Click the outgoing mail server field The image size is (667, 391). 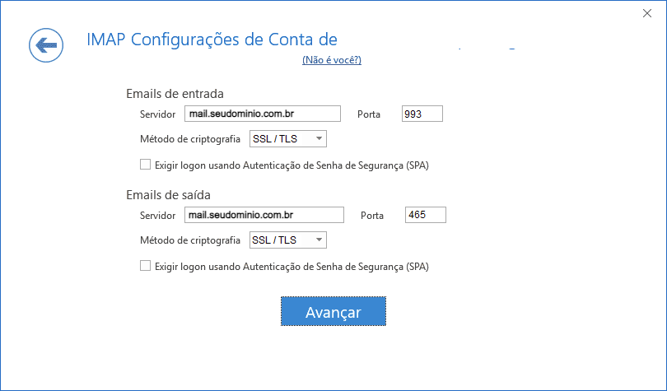pyautogui.click(x=264, y=215)
